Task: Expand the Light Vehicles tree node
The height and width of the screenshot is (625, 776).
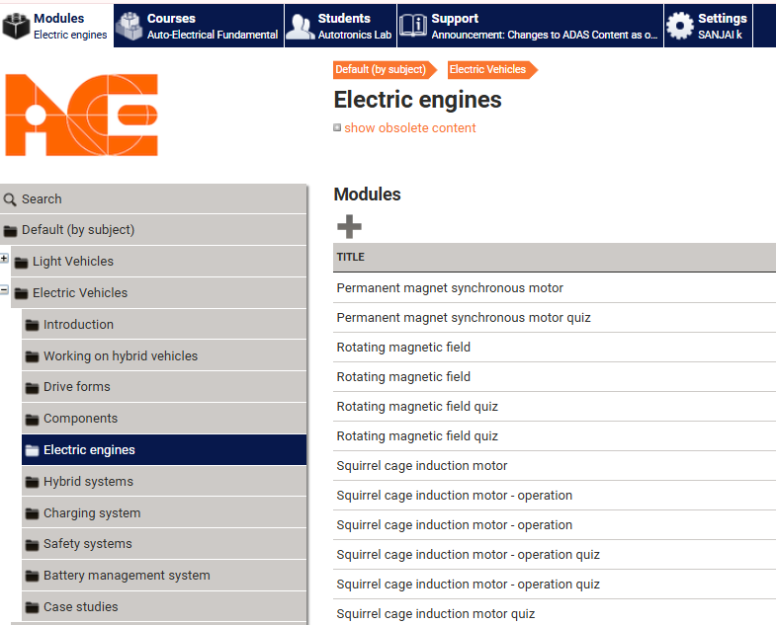Action: [x=4, y=258]
